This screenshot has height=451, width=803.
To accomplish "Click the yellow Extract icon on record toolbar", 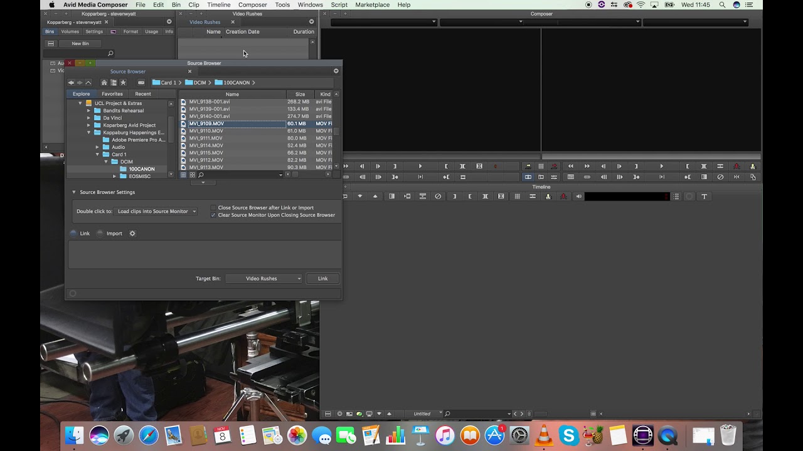I will [x=753, y=167].
